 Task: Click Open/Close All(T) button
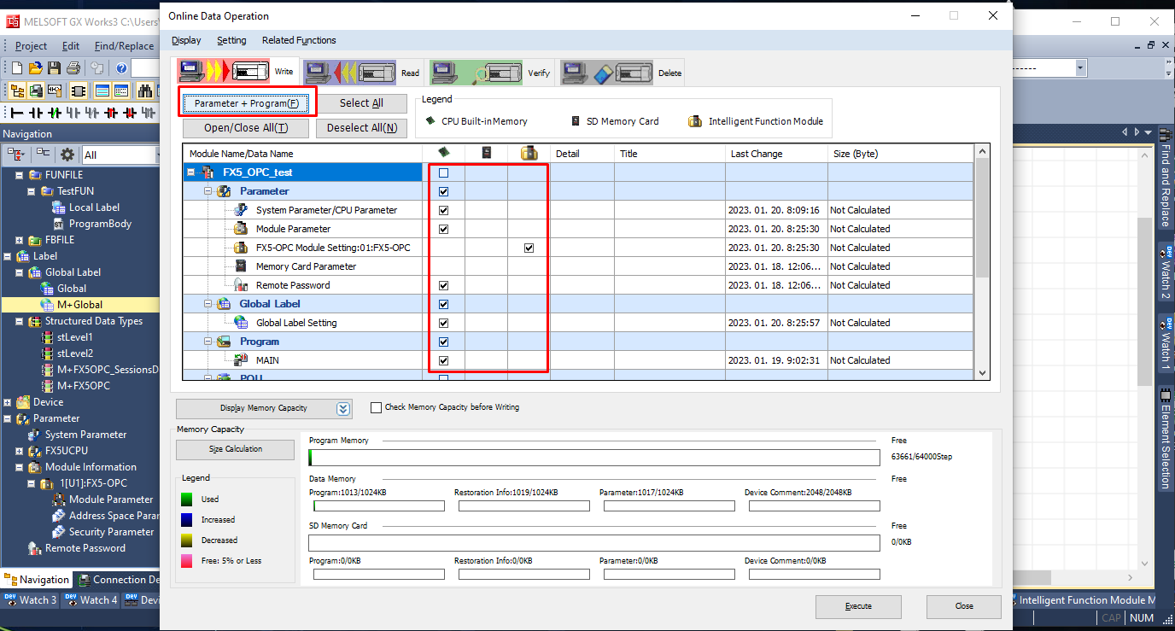(x=246, y=128)
